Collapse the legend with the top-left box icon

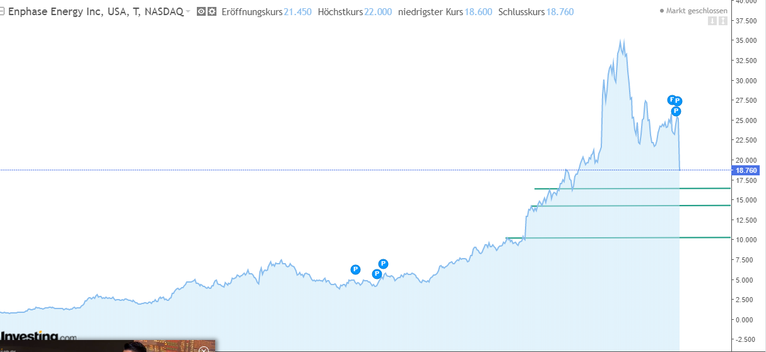pyautogui.click(x=2, y=12)
